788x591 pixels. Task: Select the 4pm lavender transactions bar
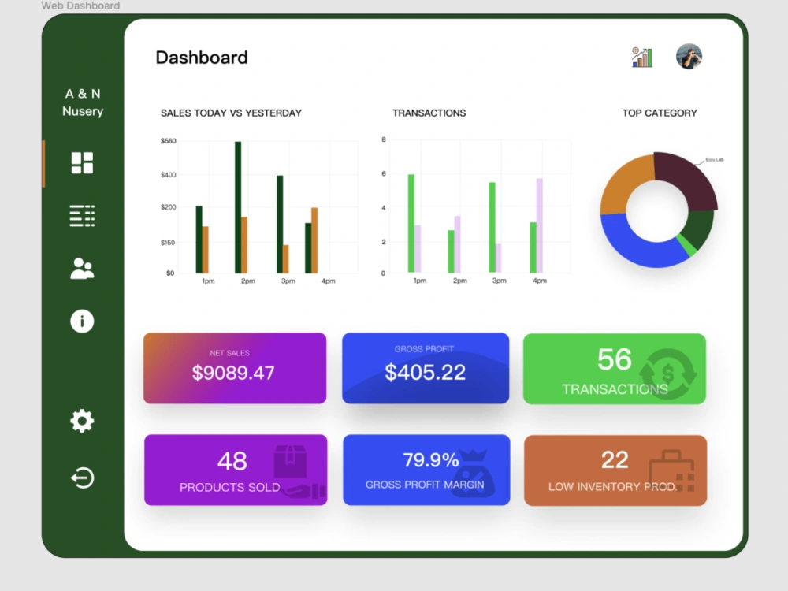539,225
